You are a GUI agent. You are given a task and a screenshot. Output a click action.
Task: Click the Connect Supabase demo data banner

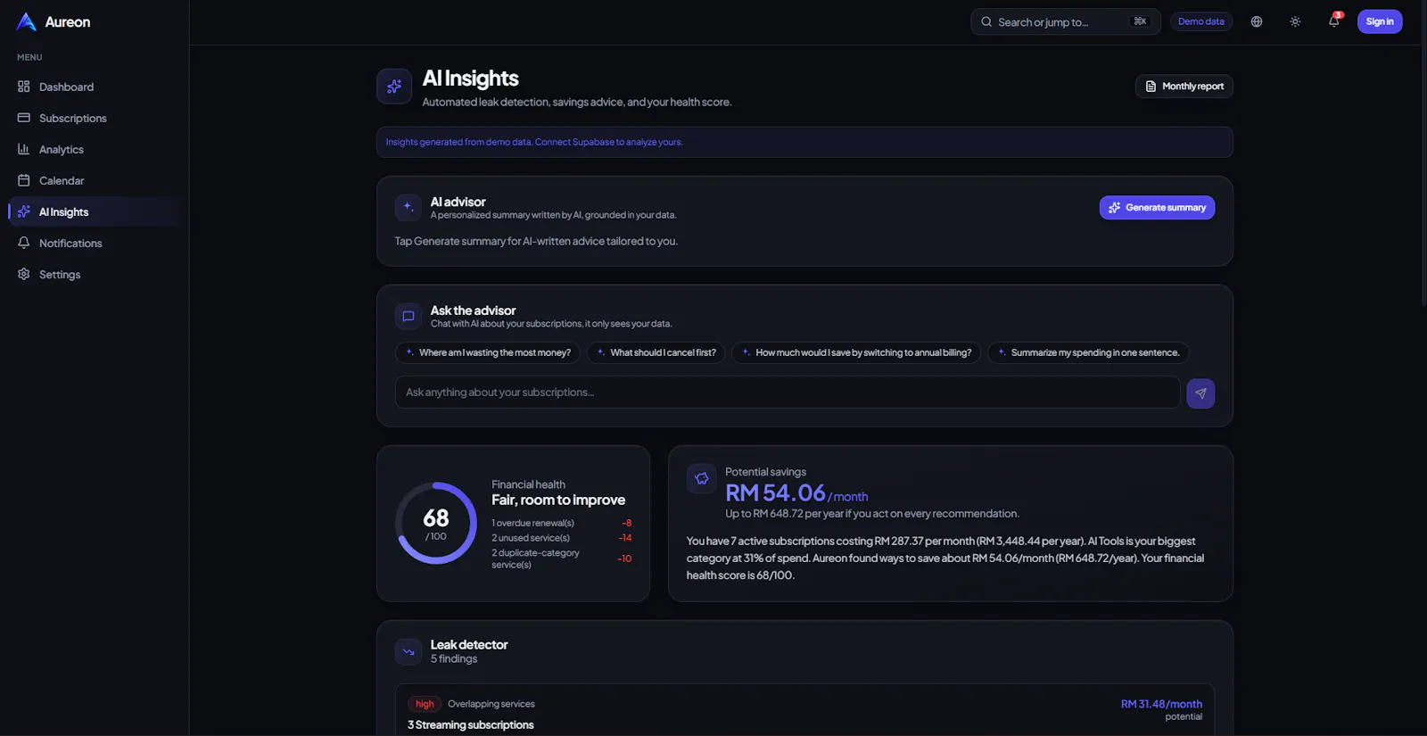[x=804, y=142]
